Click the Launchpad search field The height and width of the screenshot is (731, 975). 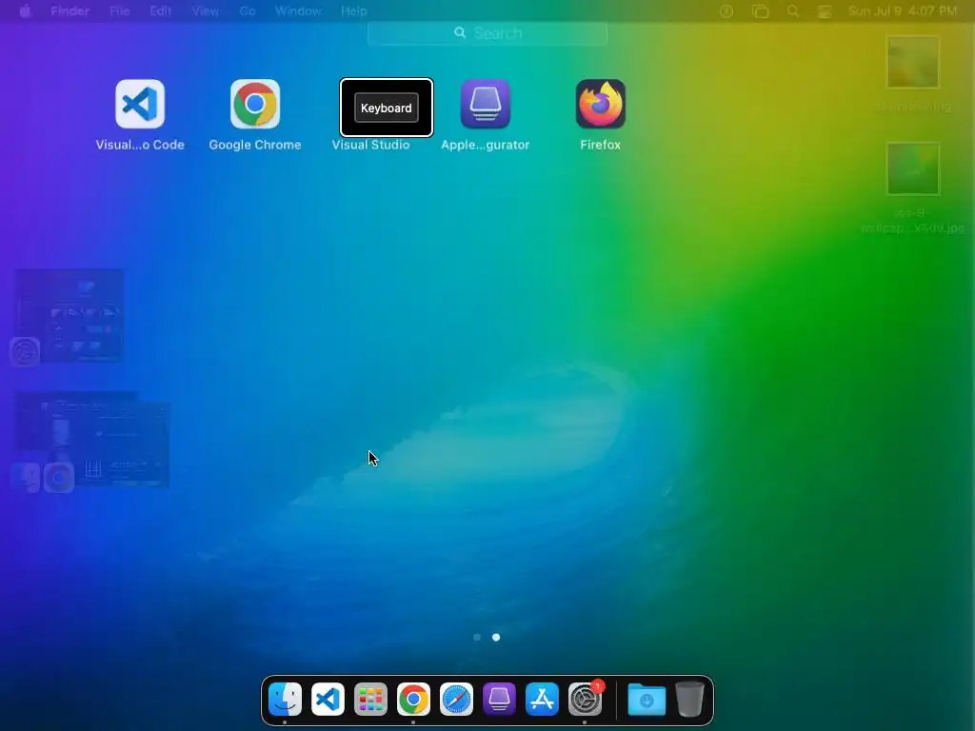click(487, 33)
